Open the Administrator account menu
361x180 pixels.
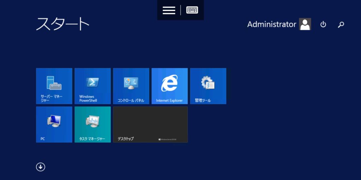[x=279, y=24]
